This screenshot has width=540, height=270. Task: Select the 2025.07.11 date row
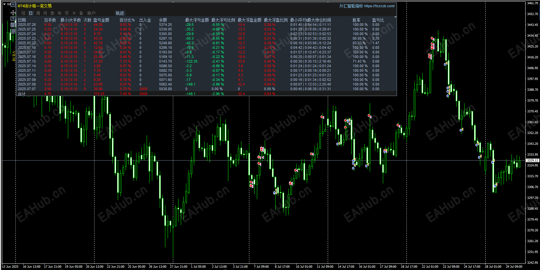27,70
